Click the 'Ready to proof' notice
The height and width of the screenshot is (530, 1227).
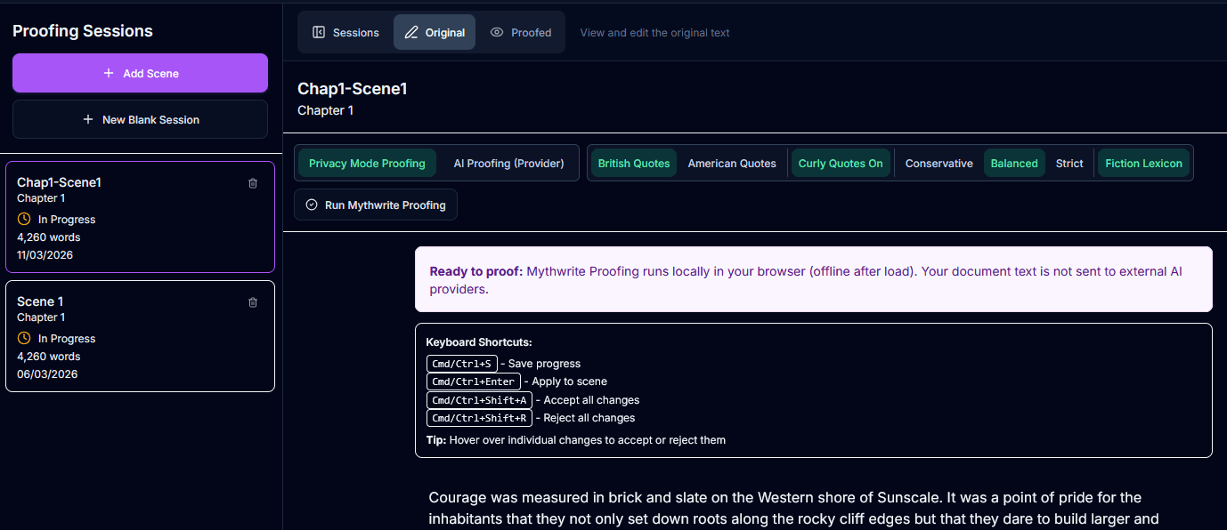(813, 279)
